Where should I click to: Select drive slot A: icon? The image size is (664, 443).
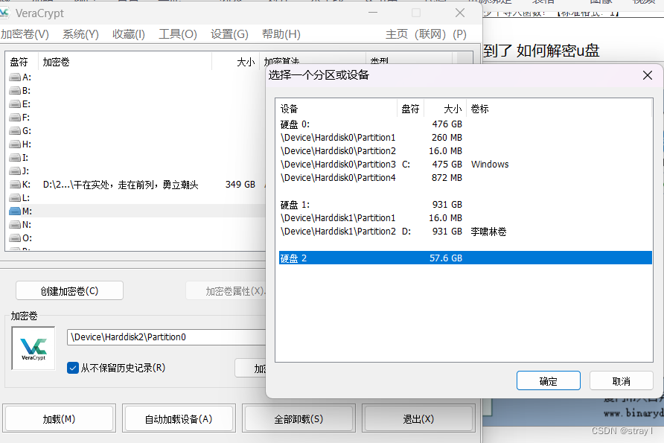(15, 77)
